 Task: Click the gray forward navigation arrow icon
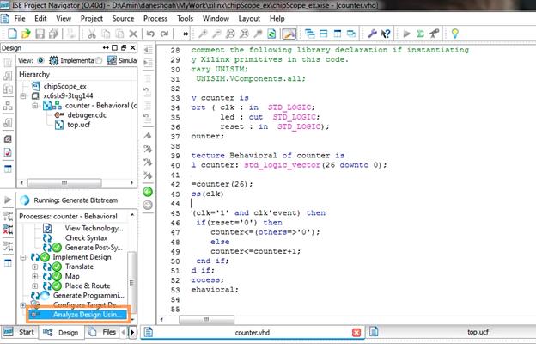pos(148,205)
